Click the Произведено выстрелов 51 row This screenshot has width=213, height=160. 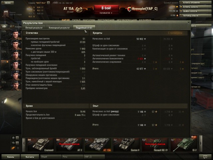tap(56, 39)
